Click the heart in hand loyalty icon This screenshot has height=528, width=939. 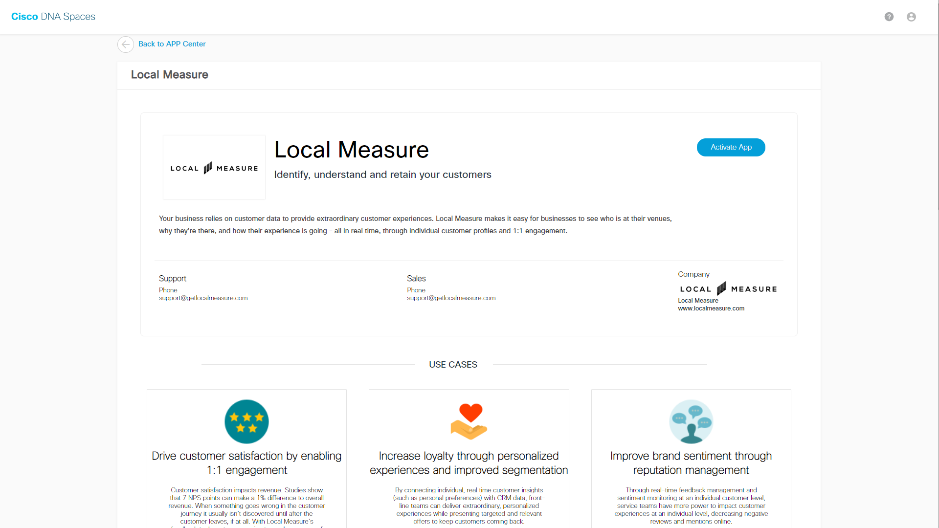click(469, 421)
